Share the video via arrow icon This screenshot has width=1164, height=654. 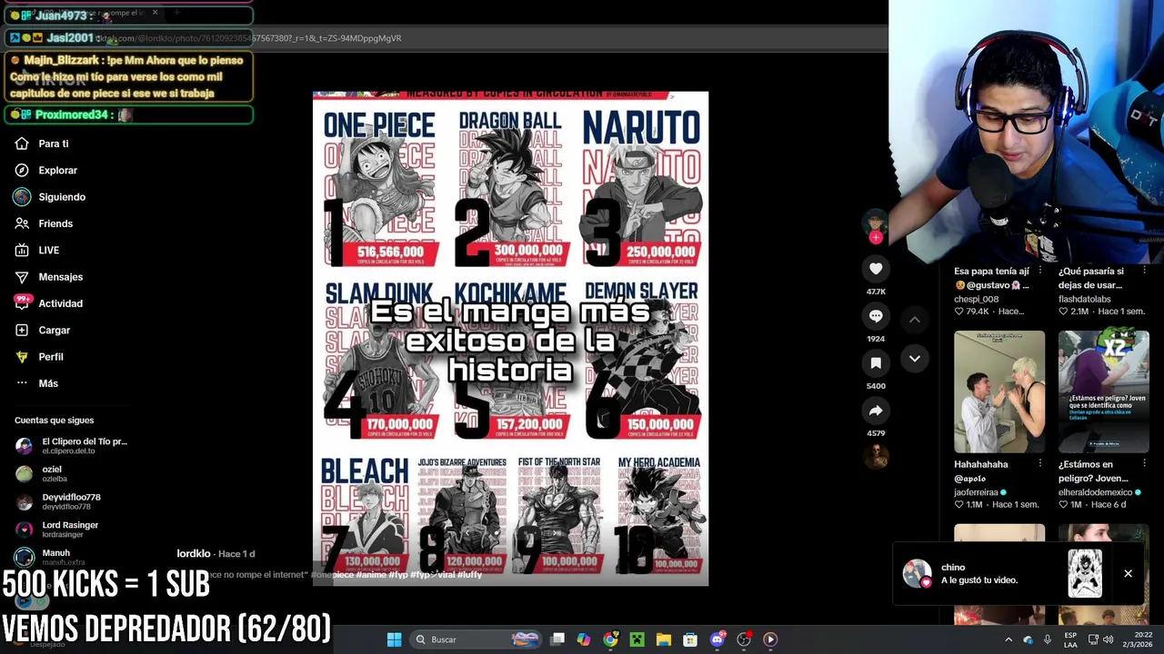(x=876, y=411)
